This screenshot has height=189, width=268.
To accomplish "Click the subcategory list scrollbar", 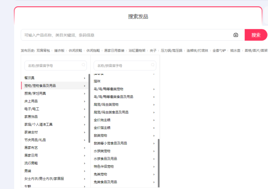I will click(159, 163).
